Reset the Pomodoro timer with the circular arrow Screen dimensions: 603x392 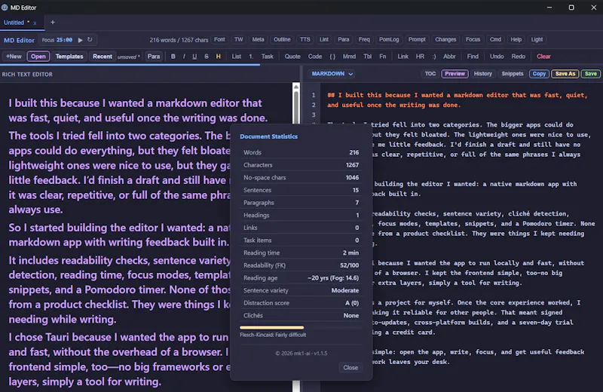pos(90,40)
